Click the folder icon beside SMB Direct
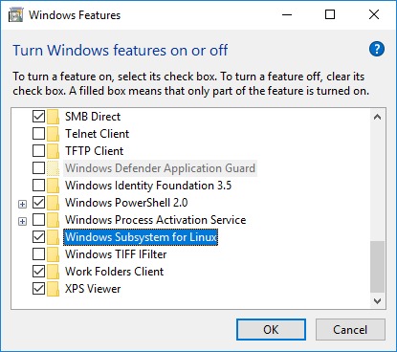Viewport: 397px width, 352px height. [x=53, y=117]
